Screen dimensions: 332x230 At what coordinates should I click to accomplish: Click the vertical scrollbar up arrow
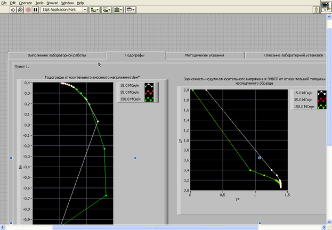329,17
